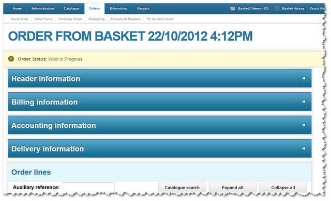Go to Receipting submenu

[x=97, y=19]
